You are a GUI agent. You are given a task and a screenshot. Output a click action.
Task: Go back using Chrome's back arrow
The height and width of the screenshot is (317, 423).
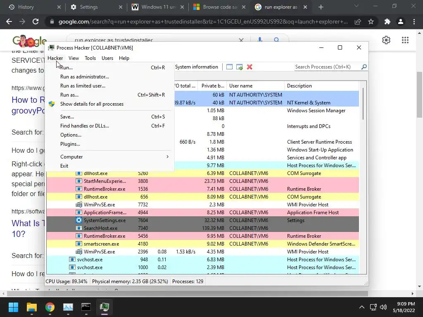(9, 21)
